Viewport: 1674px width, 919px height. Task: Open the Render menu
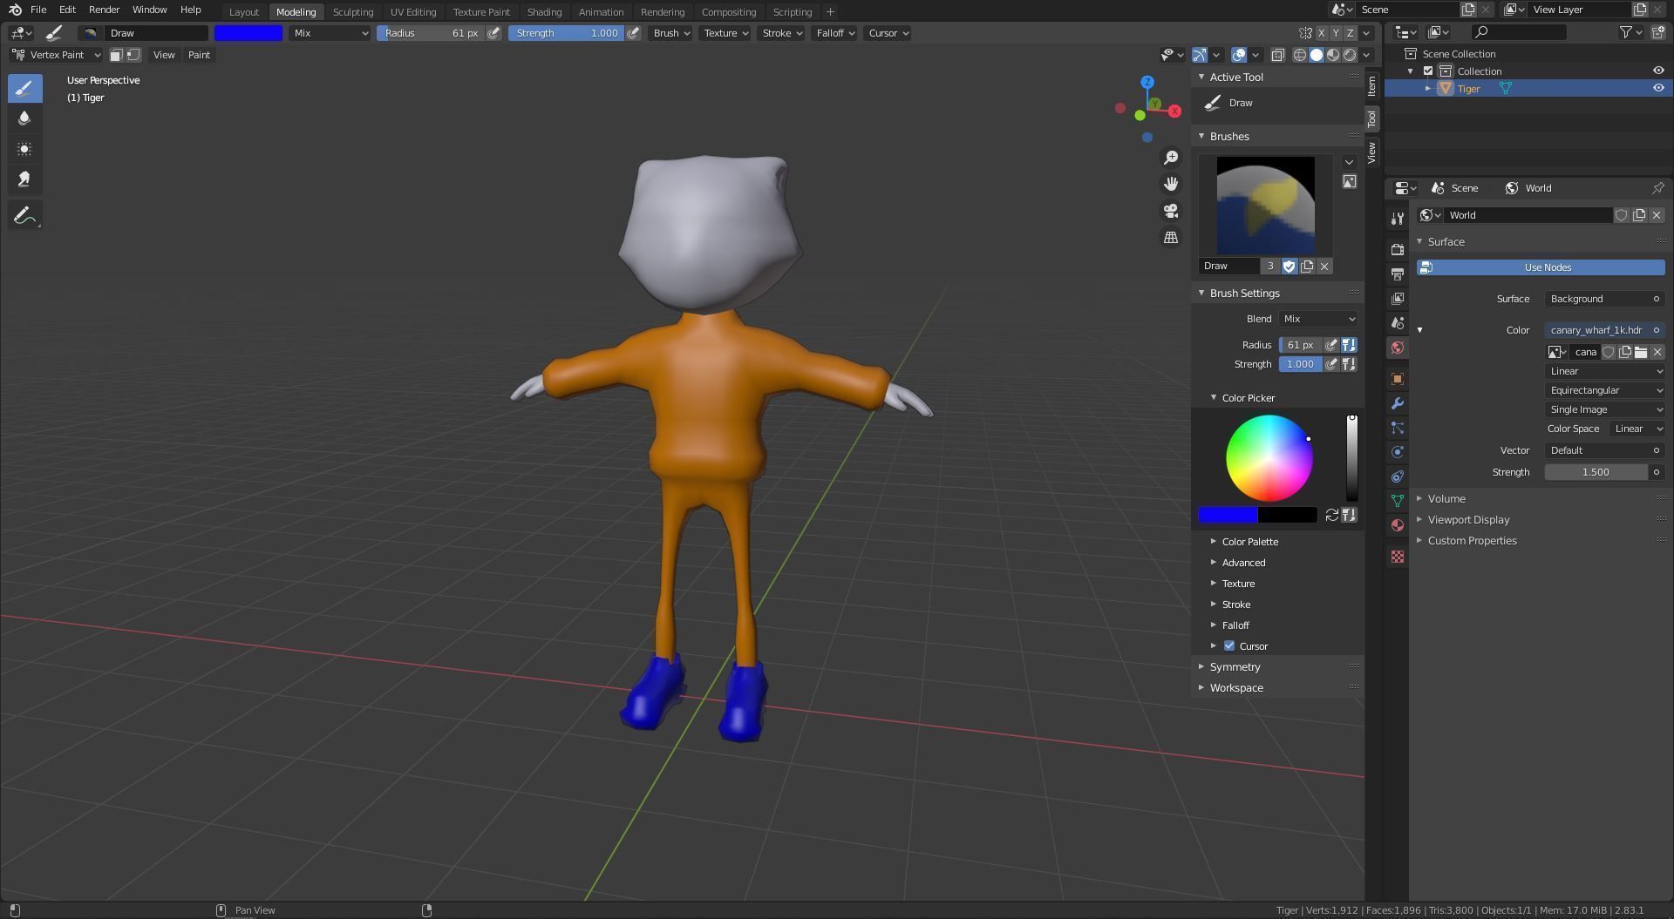[104, 10]
